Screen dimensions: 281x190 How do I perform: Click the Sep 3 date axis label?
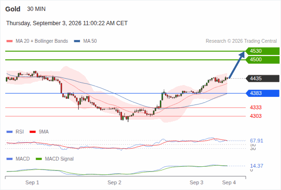pyautogui.click(x=196, y=182)
